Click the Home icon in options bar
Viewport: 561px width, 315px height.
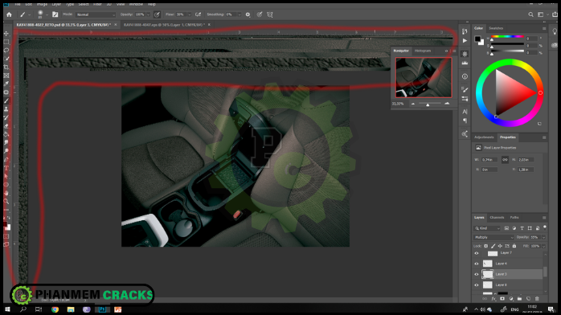coord(10,14)
